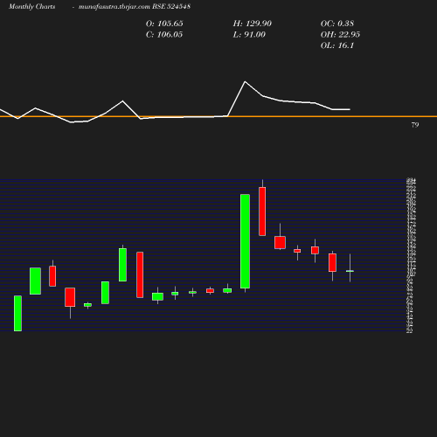Viewport: 437px width, 437px height.
Task: Click the tall red candle at chart peak
Action: (x=262, y=212)
